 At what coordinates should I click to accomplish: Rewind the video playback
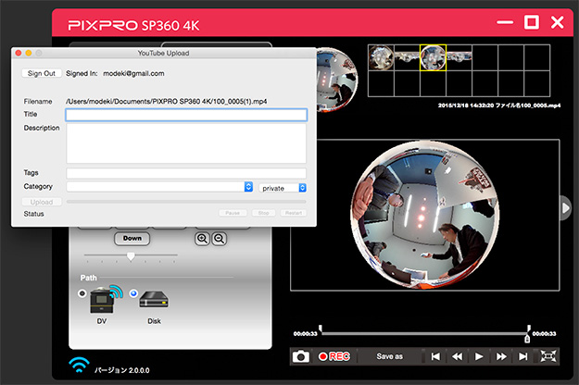[x=457, y=356]
